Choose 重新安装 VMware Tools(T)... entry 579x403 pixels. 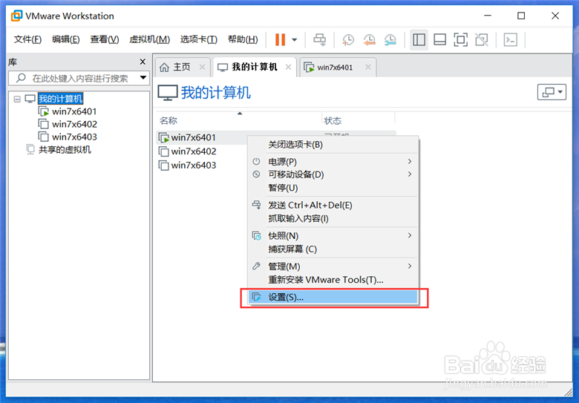click(333, 280)
